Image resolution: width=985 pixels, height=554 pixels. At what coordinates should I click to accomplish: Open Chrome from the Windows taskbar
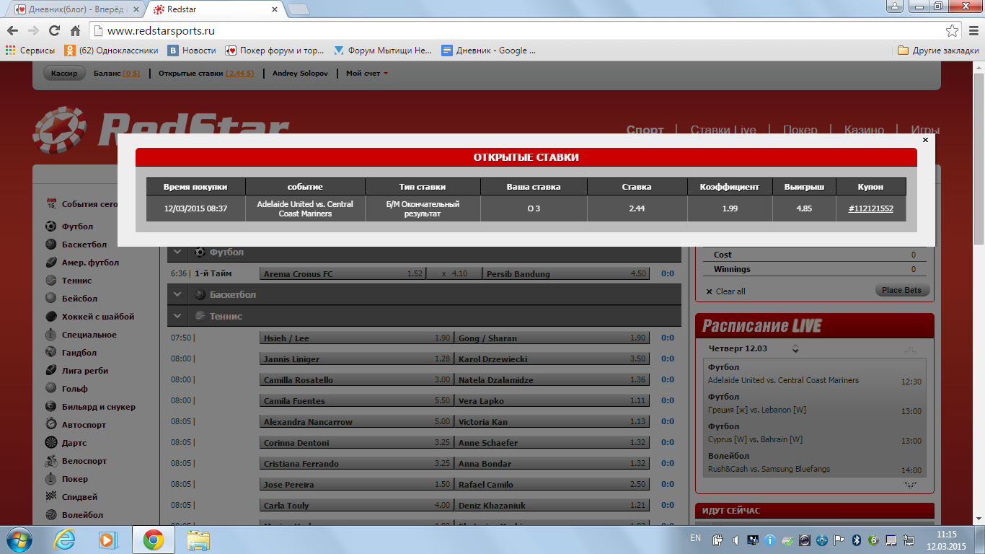tap(152, 539)
